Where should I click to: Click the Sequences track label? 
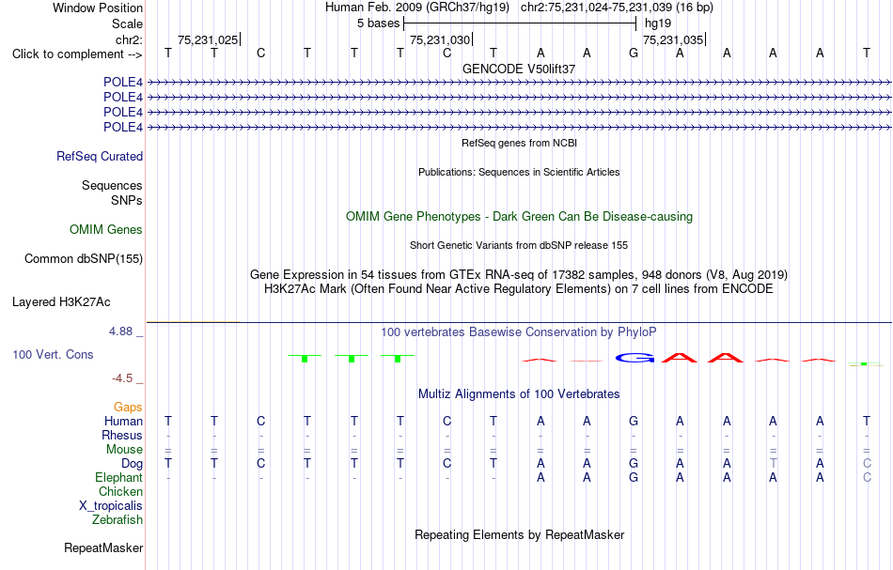pyautogui.click(x=112, y=185)
